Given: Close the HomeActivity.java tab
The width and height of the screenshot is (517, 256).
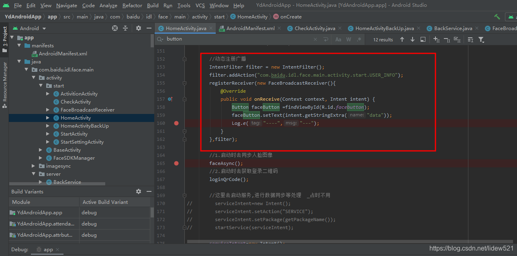Looking at the screenshot, I should 212,28.
